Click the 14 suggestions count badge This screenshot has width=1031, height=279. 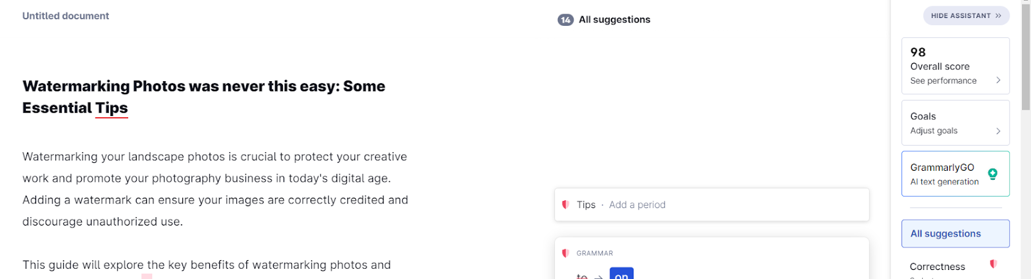[x=565, y=20]
